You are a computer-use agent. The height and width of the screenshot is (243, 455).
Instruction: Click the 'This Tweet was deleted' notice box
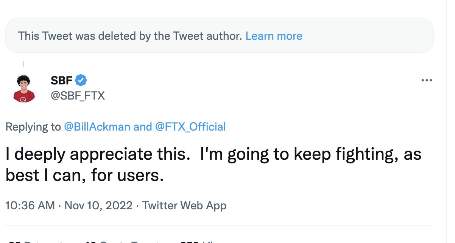pyautogui.click(x=220, y=36)
